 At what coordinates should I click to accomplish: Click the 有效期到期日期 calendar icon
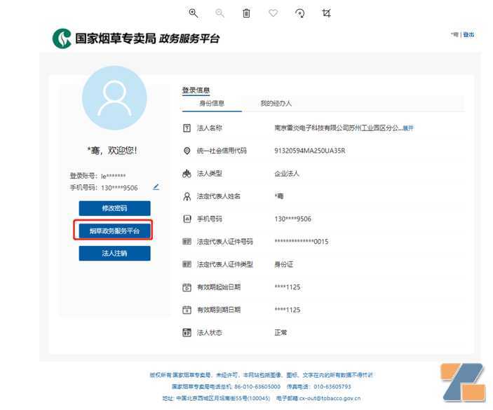click(187, 310)
